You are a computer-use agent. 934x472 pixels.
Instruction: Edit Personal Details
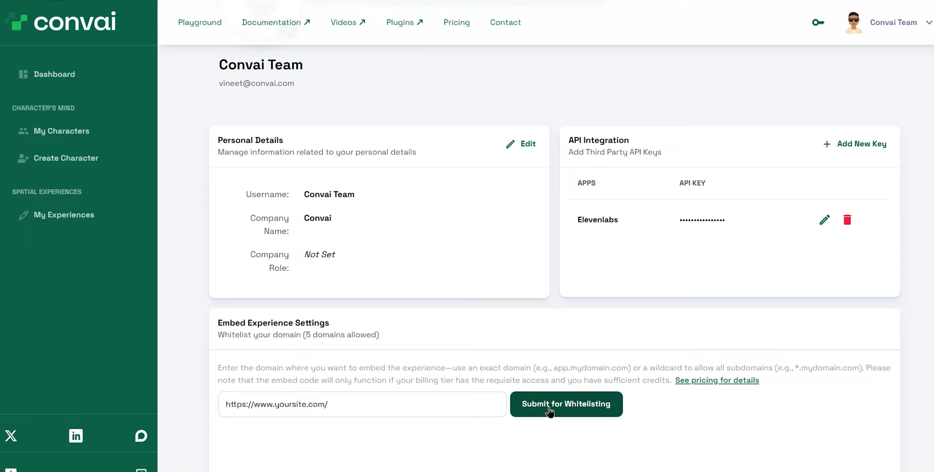point(521,144)
